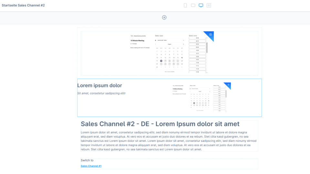Go to next month in lower calendar
The width and height of the screenshot is (310, 174).
tap(210, 91)
